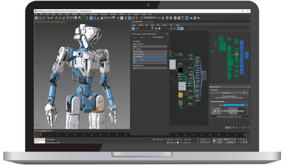284x166 pixels.
Task: Enable the Automatic checkbox in Color Management
Action: (x=134, y=41)
